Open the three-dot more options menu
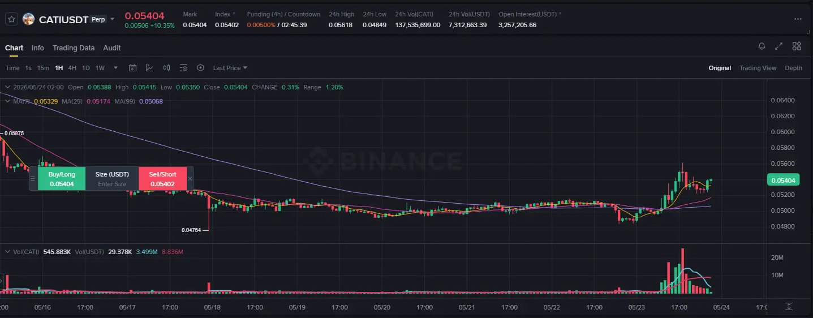Image resolution: width=813 pixels, height=318 pixels. [798, 19]
